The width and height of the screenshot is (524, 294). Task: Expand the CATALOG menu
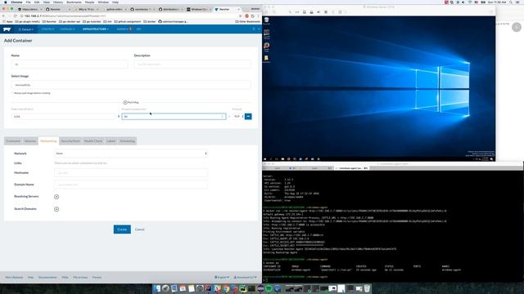[x=67, y=29]
